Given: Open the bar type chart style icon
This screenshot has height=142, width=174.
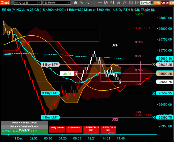Looking at the screenshot, I should pyautogui.click(x=75, y=3).
